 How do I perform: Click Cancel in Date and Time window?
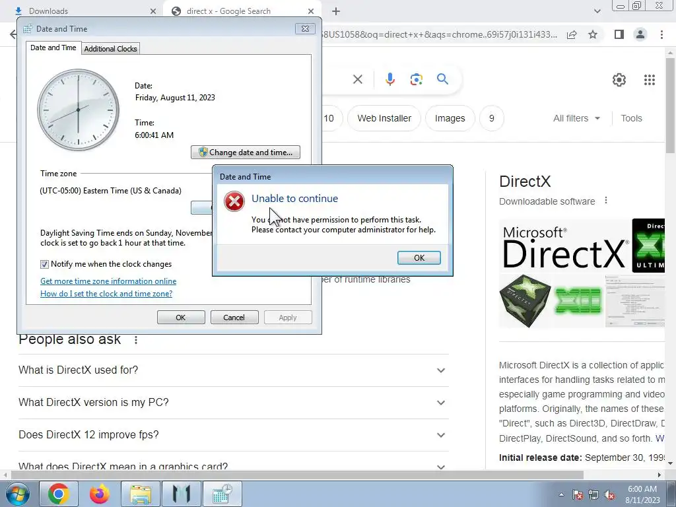point(234,318)
